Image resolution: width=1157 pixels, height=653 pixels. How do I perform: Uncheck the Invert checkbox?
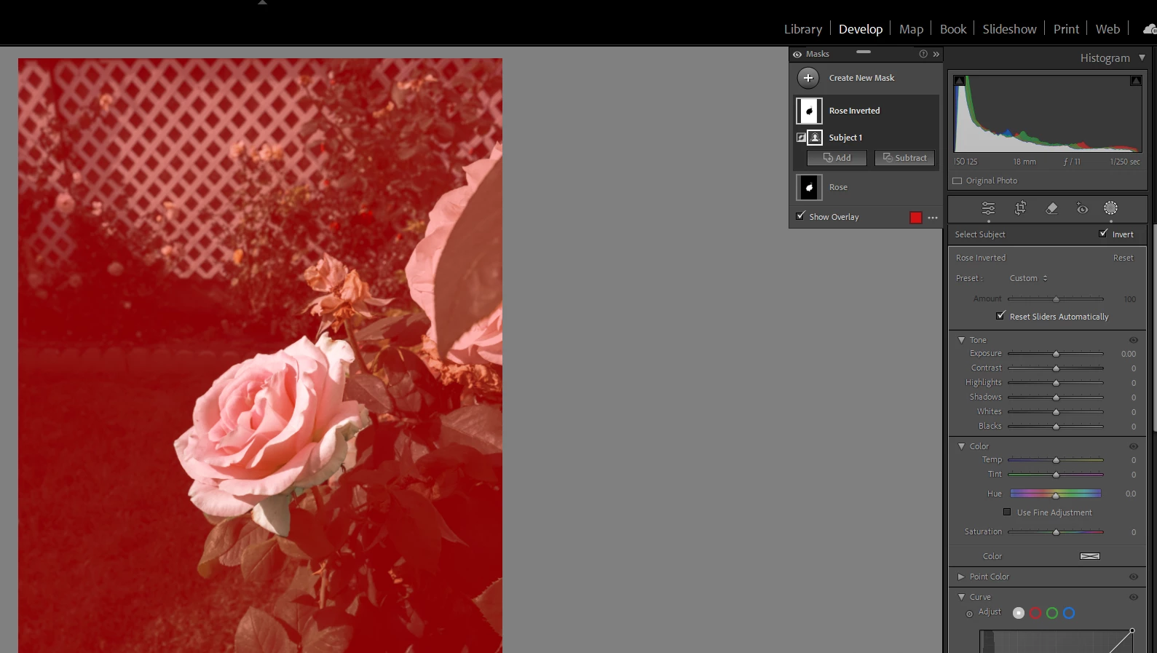tap(1104, 234)
